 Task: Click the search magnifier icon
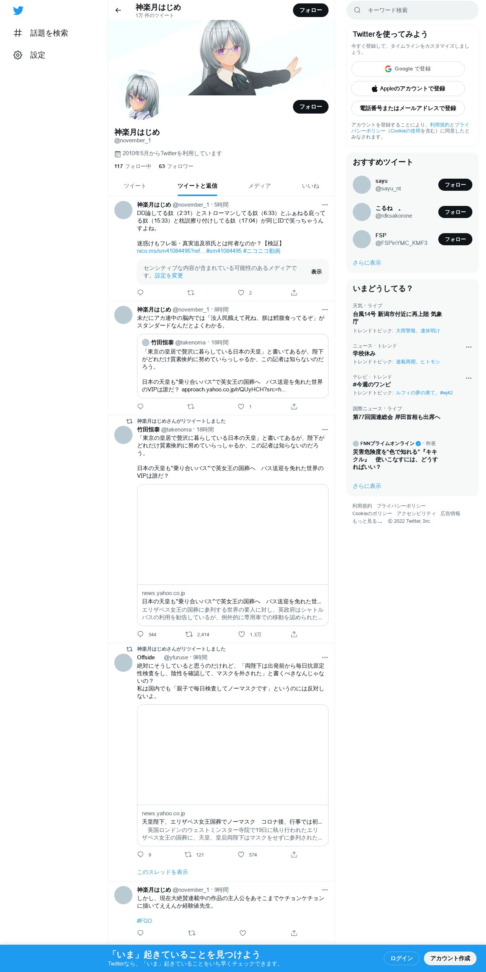point(357,10)
